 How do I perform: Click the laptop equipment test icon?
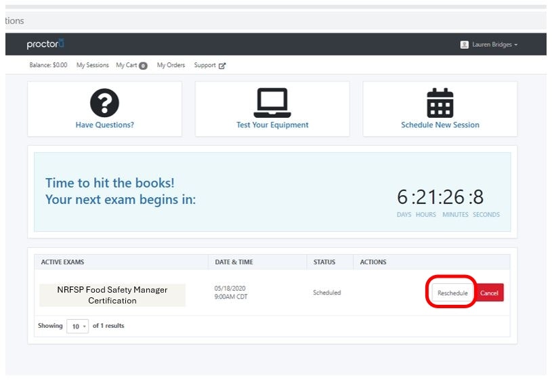pyautogui.click(x=272, y=103)
